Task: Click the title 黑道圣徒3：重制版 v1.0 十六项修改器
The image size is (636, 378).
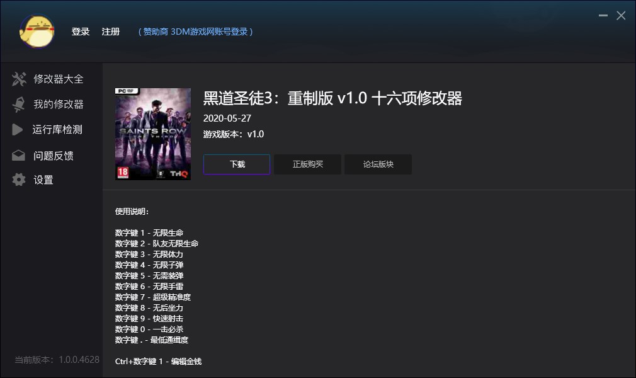Action: [x=332, y=98]
